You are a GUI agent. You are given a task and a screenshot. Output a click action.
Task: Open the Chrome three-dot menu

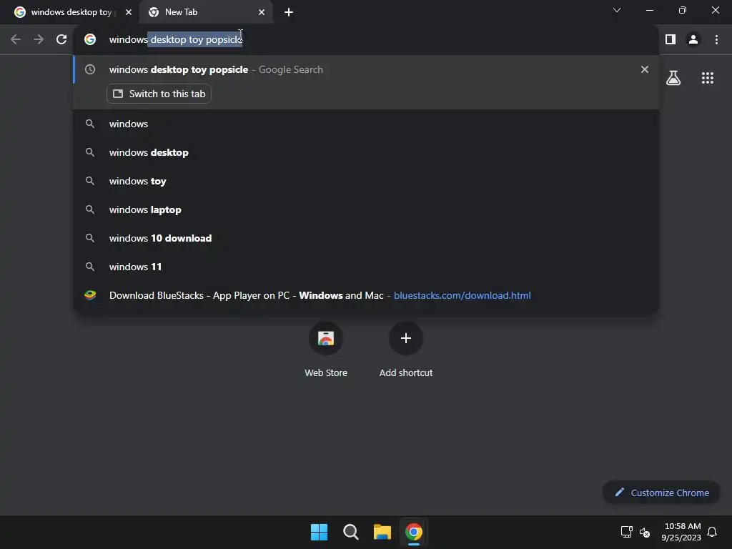[716, 40]
